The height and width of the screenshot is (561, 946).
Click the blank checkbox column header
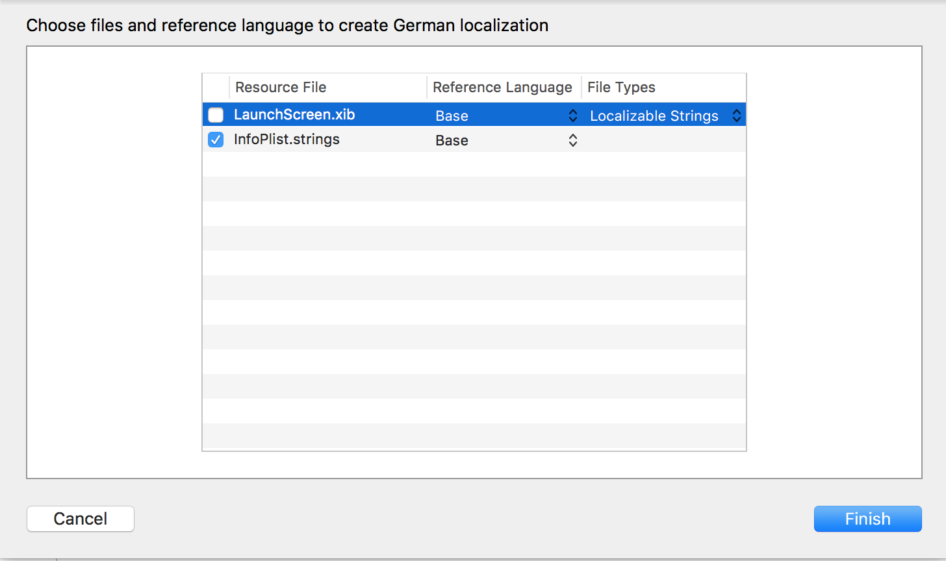pyautogui.click(x=216, y=87)
